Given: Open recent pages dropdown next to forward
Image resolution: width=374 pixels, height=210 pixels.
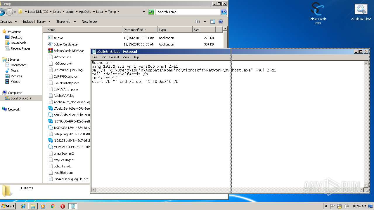Looking at the screenshot, I should pos(15,12).
